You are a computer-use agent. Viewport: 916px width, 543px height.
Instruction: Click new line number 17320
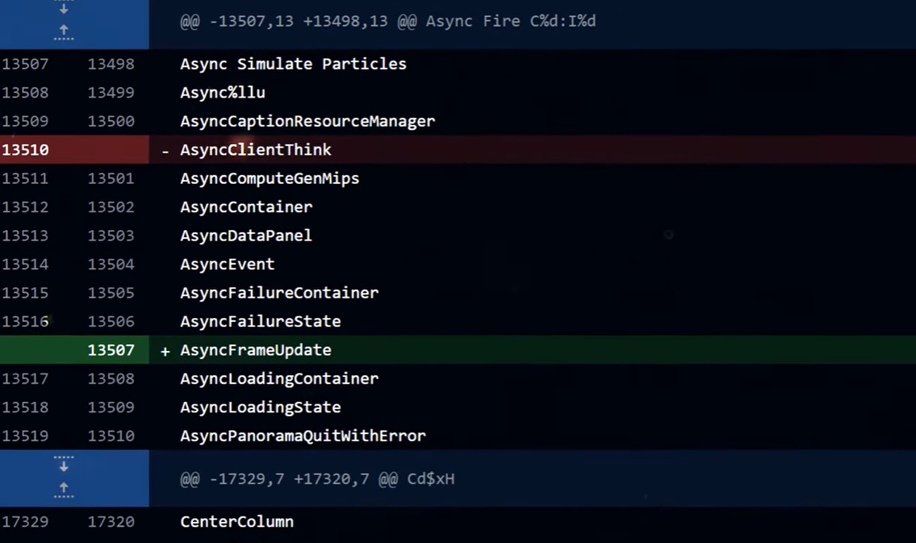pyautogui.click(x=111, y=521)
